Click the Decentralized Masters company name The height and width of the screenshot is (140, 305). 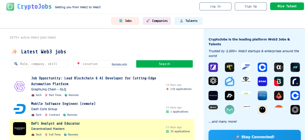[48, 129]
